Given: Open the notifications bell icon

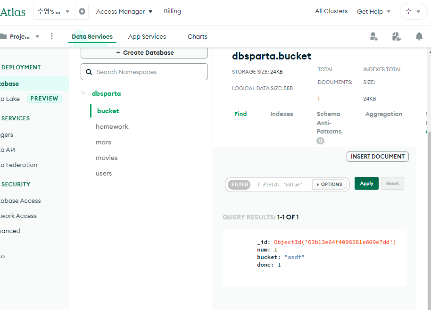Looking at the screenshot, I should tap(419, 36).
